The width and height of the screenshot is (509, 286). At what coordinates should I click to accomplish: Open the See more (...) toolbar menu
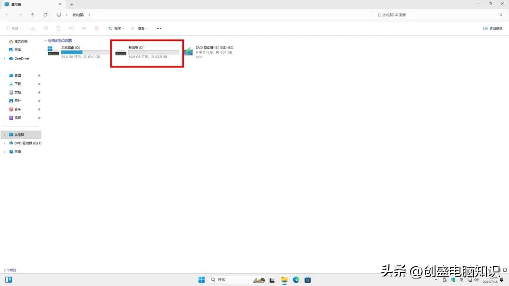pyautogui.click(x=159, y=28)
